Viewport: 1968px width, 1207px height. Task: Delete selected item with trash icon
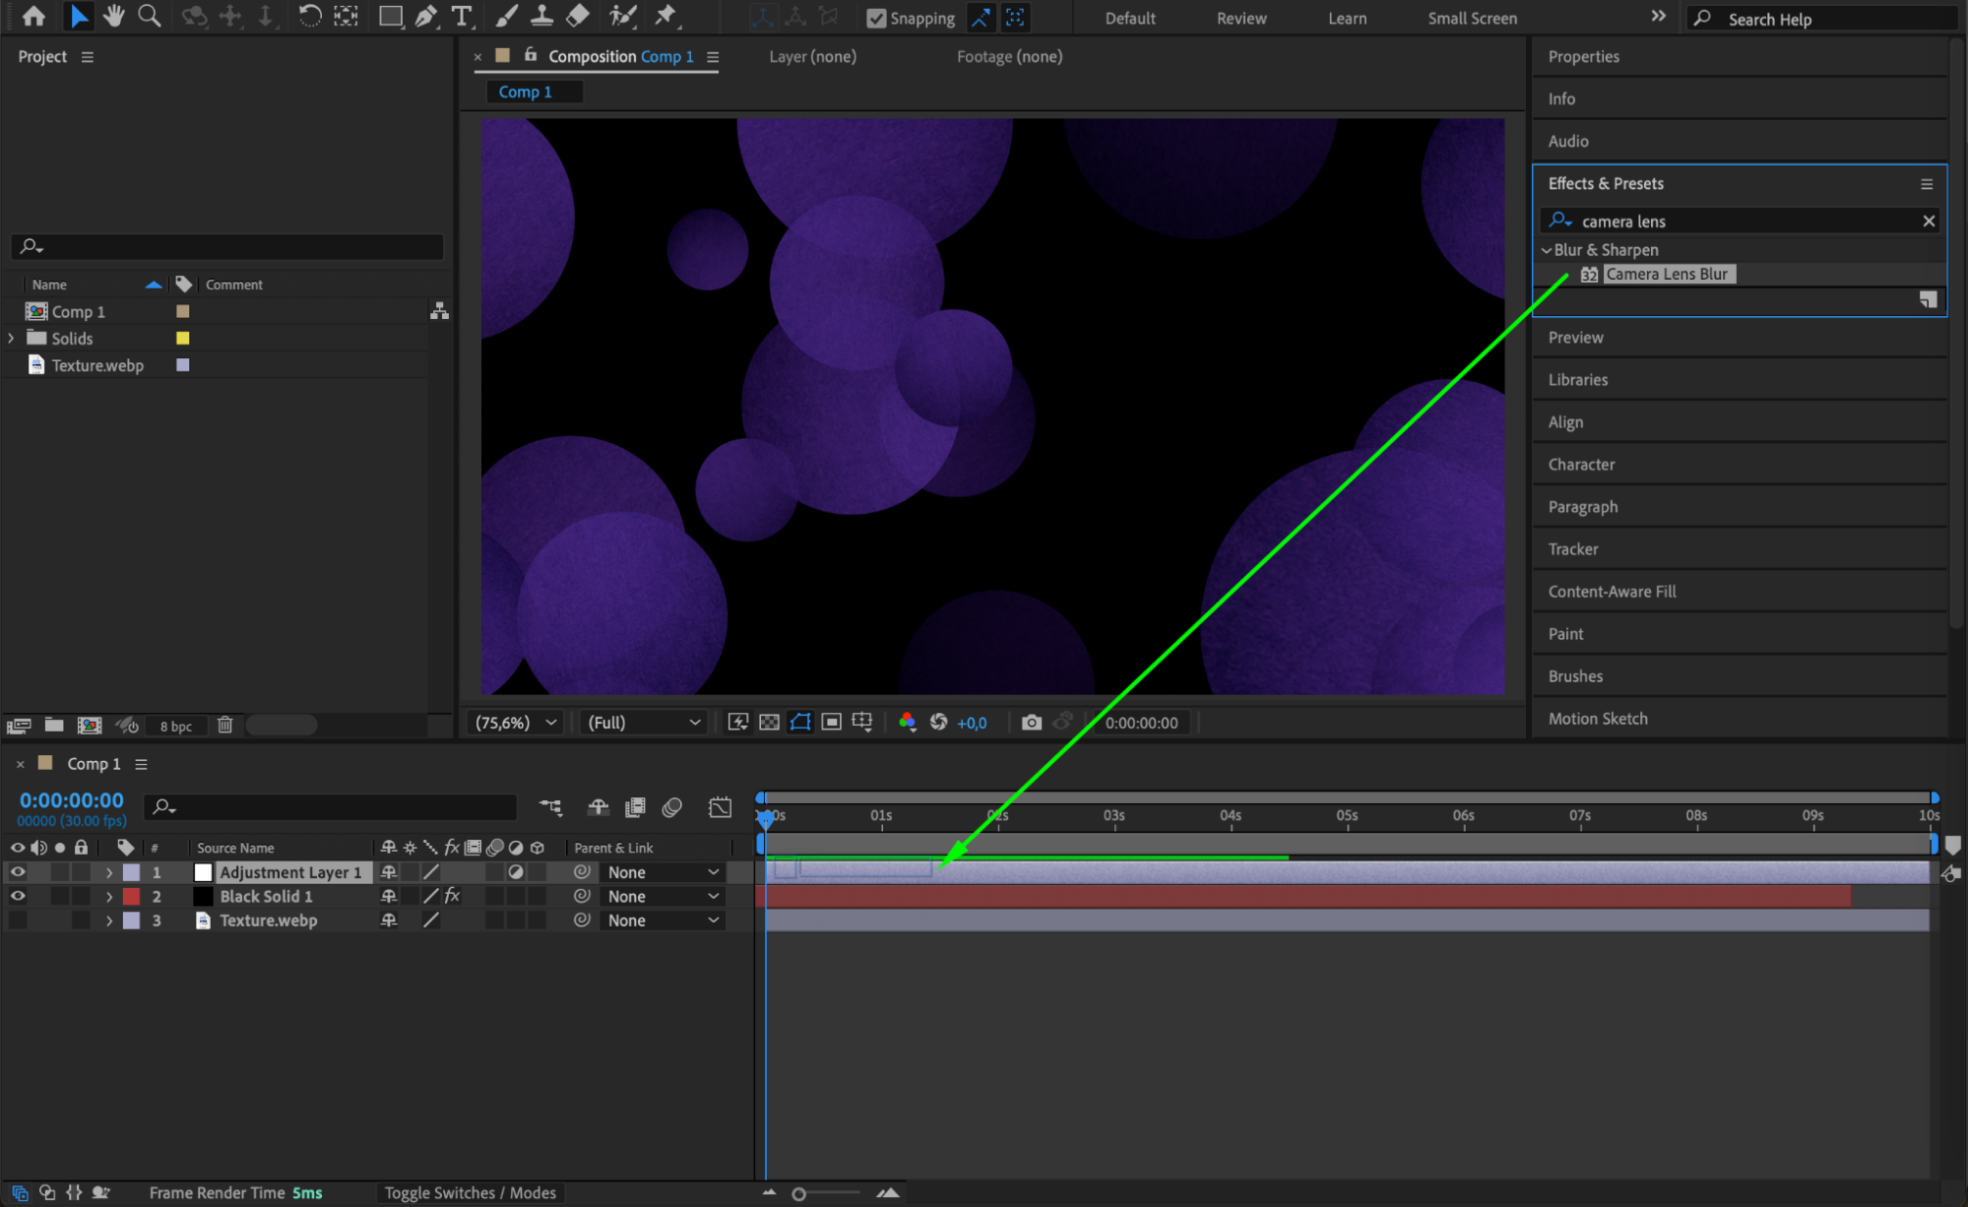pyautogui.click(x=224, y=726)
